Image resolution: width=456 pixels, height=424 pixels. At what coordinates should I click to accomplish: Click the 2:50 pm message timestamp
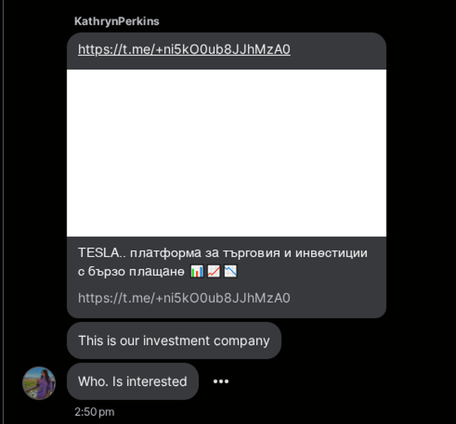94,412
